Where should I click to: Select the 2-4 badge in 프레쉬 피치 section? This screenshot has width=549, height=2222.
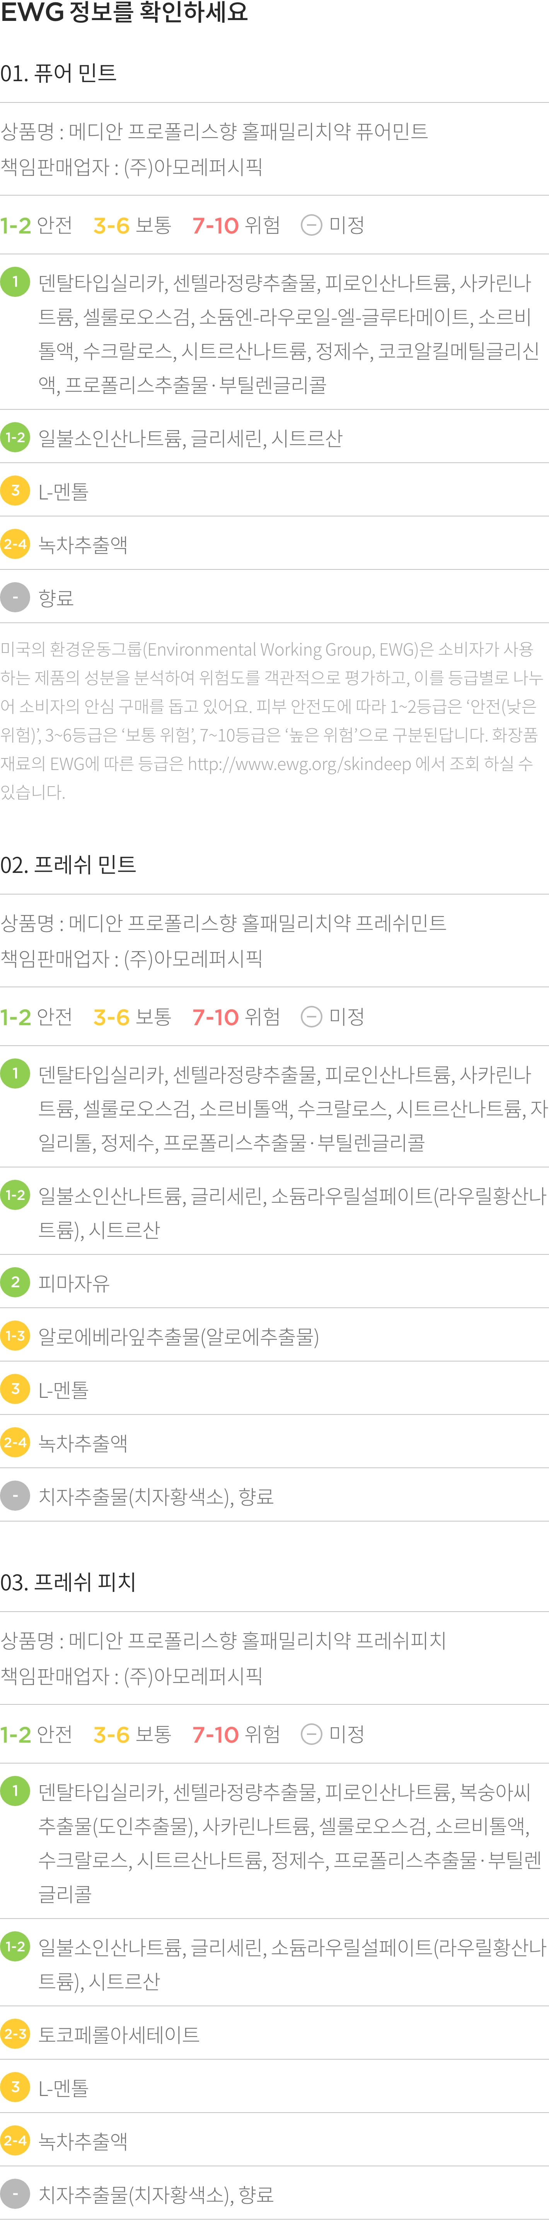pyautogui.click(x=15, y=2140)
